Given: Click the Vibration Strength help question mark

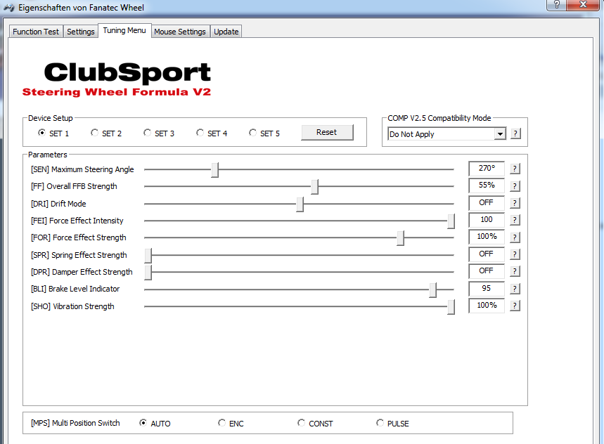Looking at the screenshot, I should [x=515, y=306].
